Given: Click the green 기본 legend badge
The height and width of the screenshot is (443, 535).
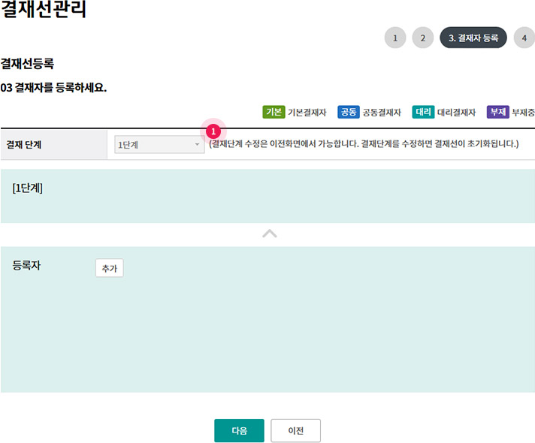Looking at the screenshot, I should click(273, 113).
